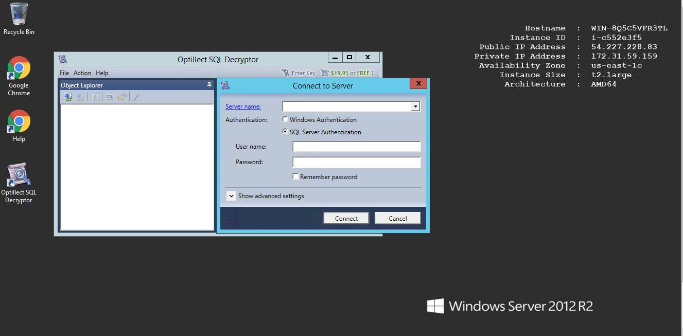Click the User name input field
The width and height of the screenshot is (683, 336).
coord(356,147)
